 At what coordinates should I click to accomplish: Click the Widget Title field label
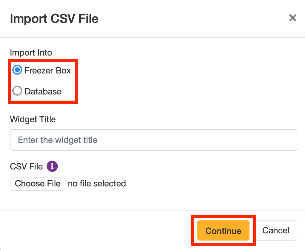point(33,119)
